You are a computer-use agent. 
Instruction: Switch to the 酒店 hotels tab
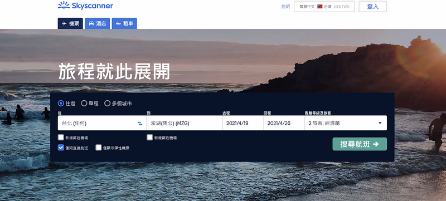click(97, 23)
